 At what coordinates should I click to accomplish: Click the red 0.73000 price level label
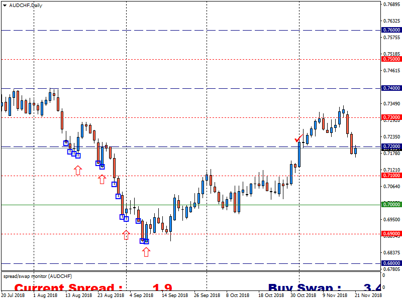[391, 117]
